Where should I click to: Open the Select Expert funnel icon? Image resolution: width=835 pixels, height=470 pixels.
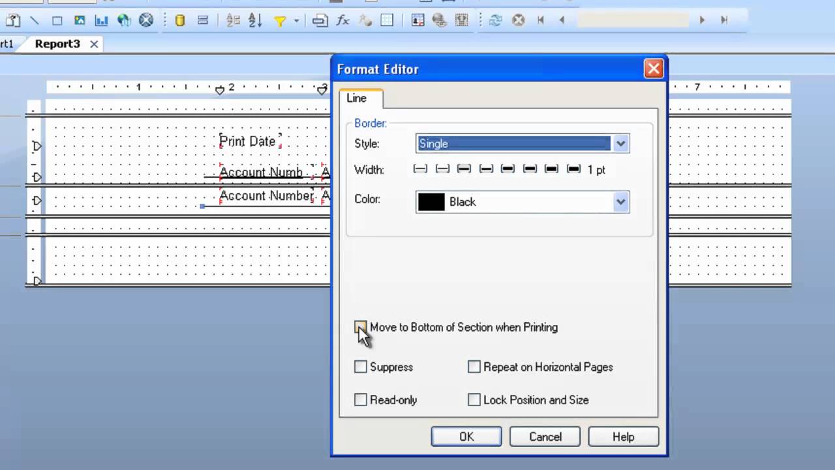pos(280,21)
